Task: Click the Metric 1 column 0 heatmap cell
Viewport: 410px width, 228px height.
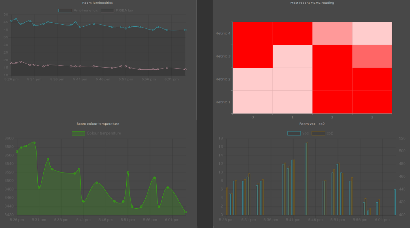Action: (x=252, y=102)
